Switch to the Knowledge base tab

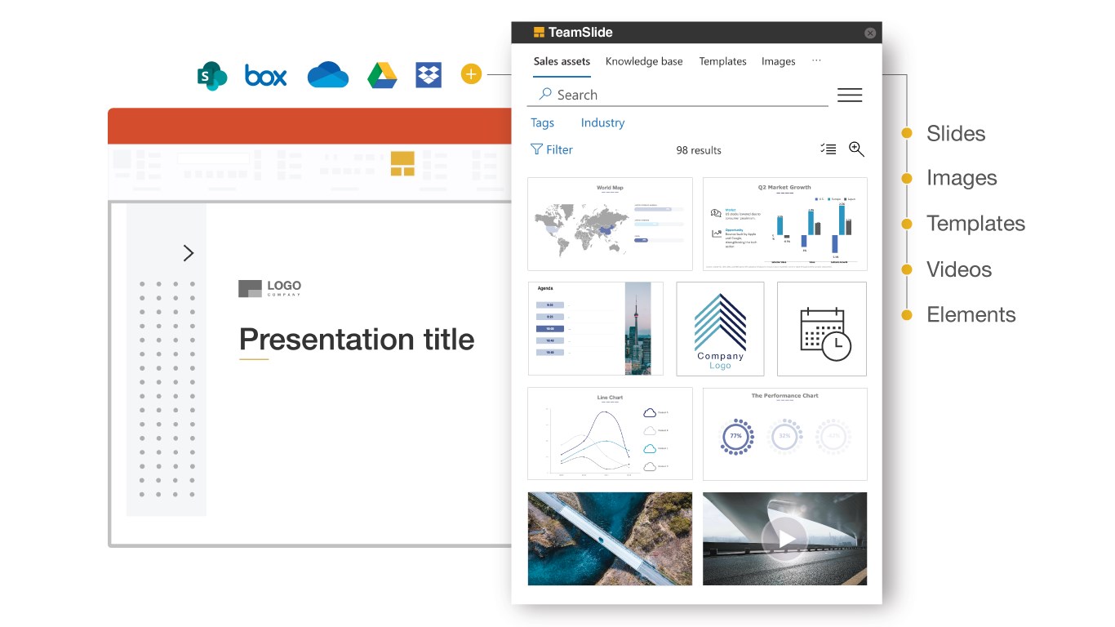[644, 61]
